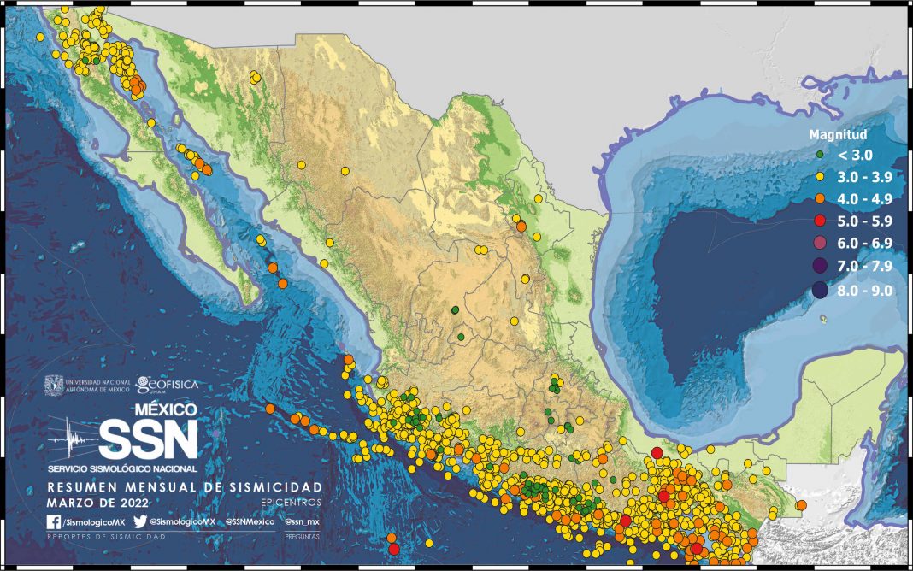Screen dimensions: 913x571
Task: Click the Resumen Mensual de Sismicidad heading
Action: (x=185, y=486)
